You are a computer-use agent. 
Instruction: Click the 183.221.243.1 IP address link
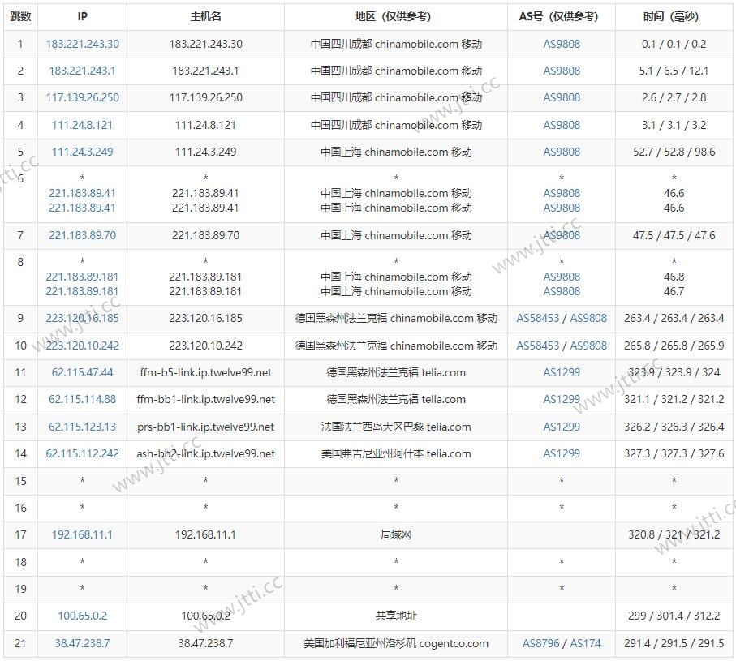82,71
